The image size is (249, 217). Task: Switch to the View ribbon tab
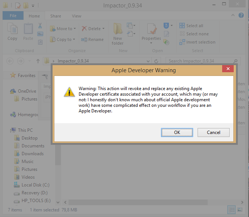76,16
